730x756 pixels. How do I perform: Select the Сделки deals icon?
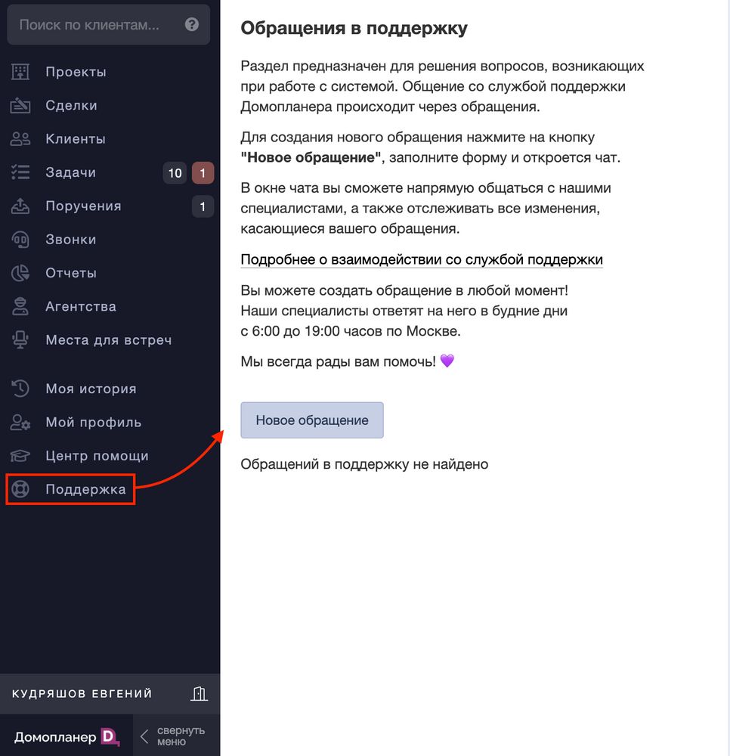[x=20, y=105]
